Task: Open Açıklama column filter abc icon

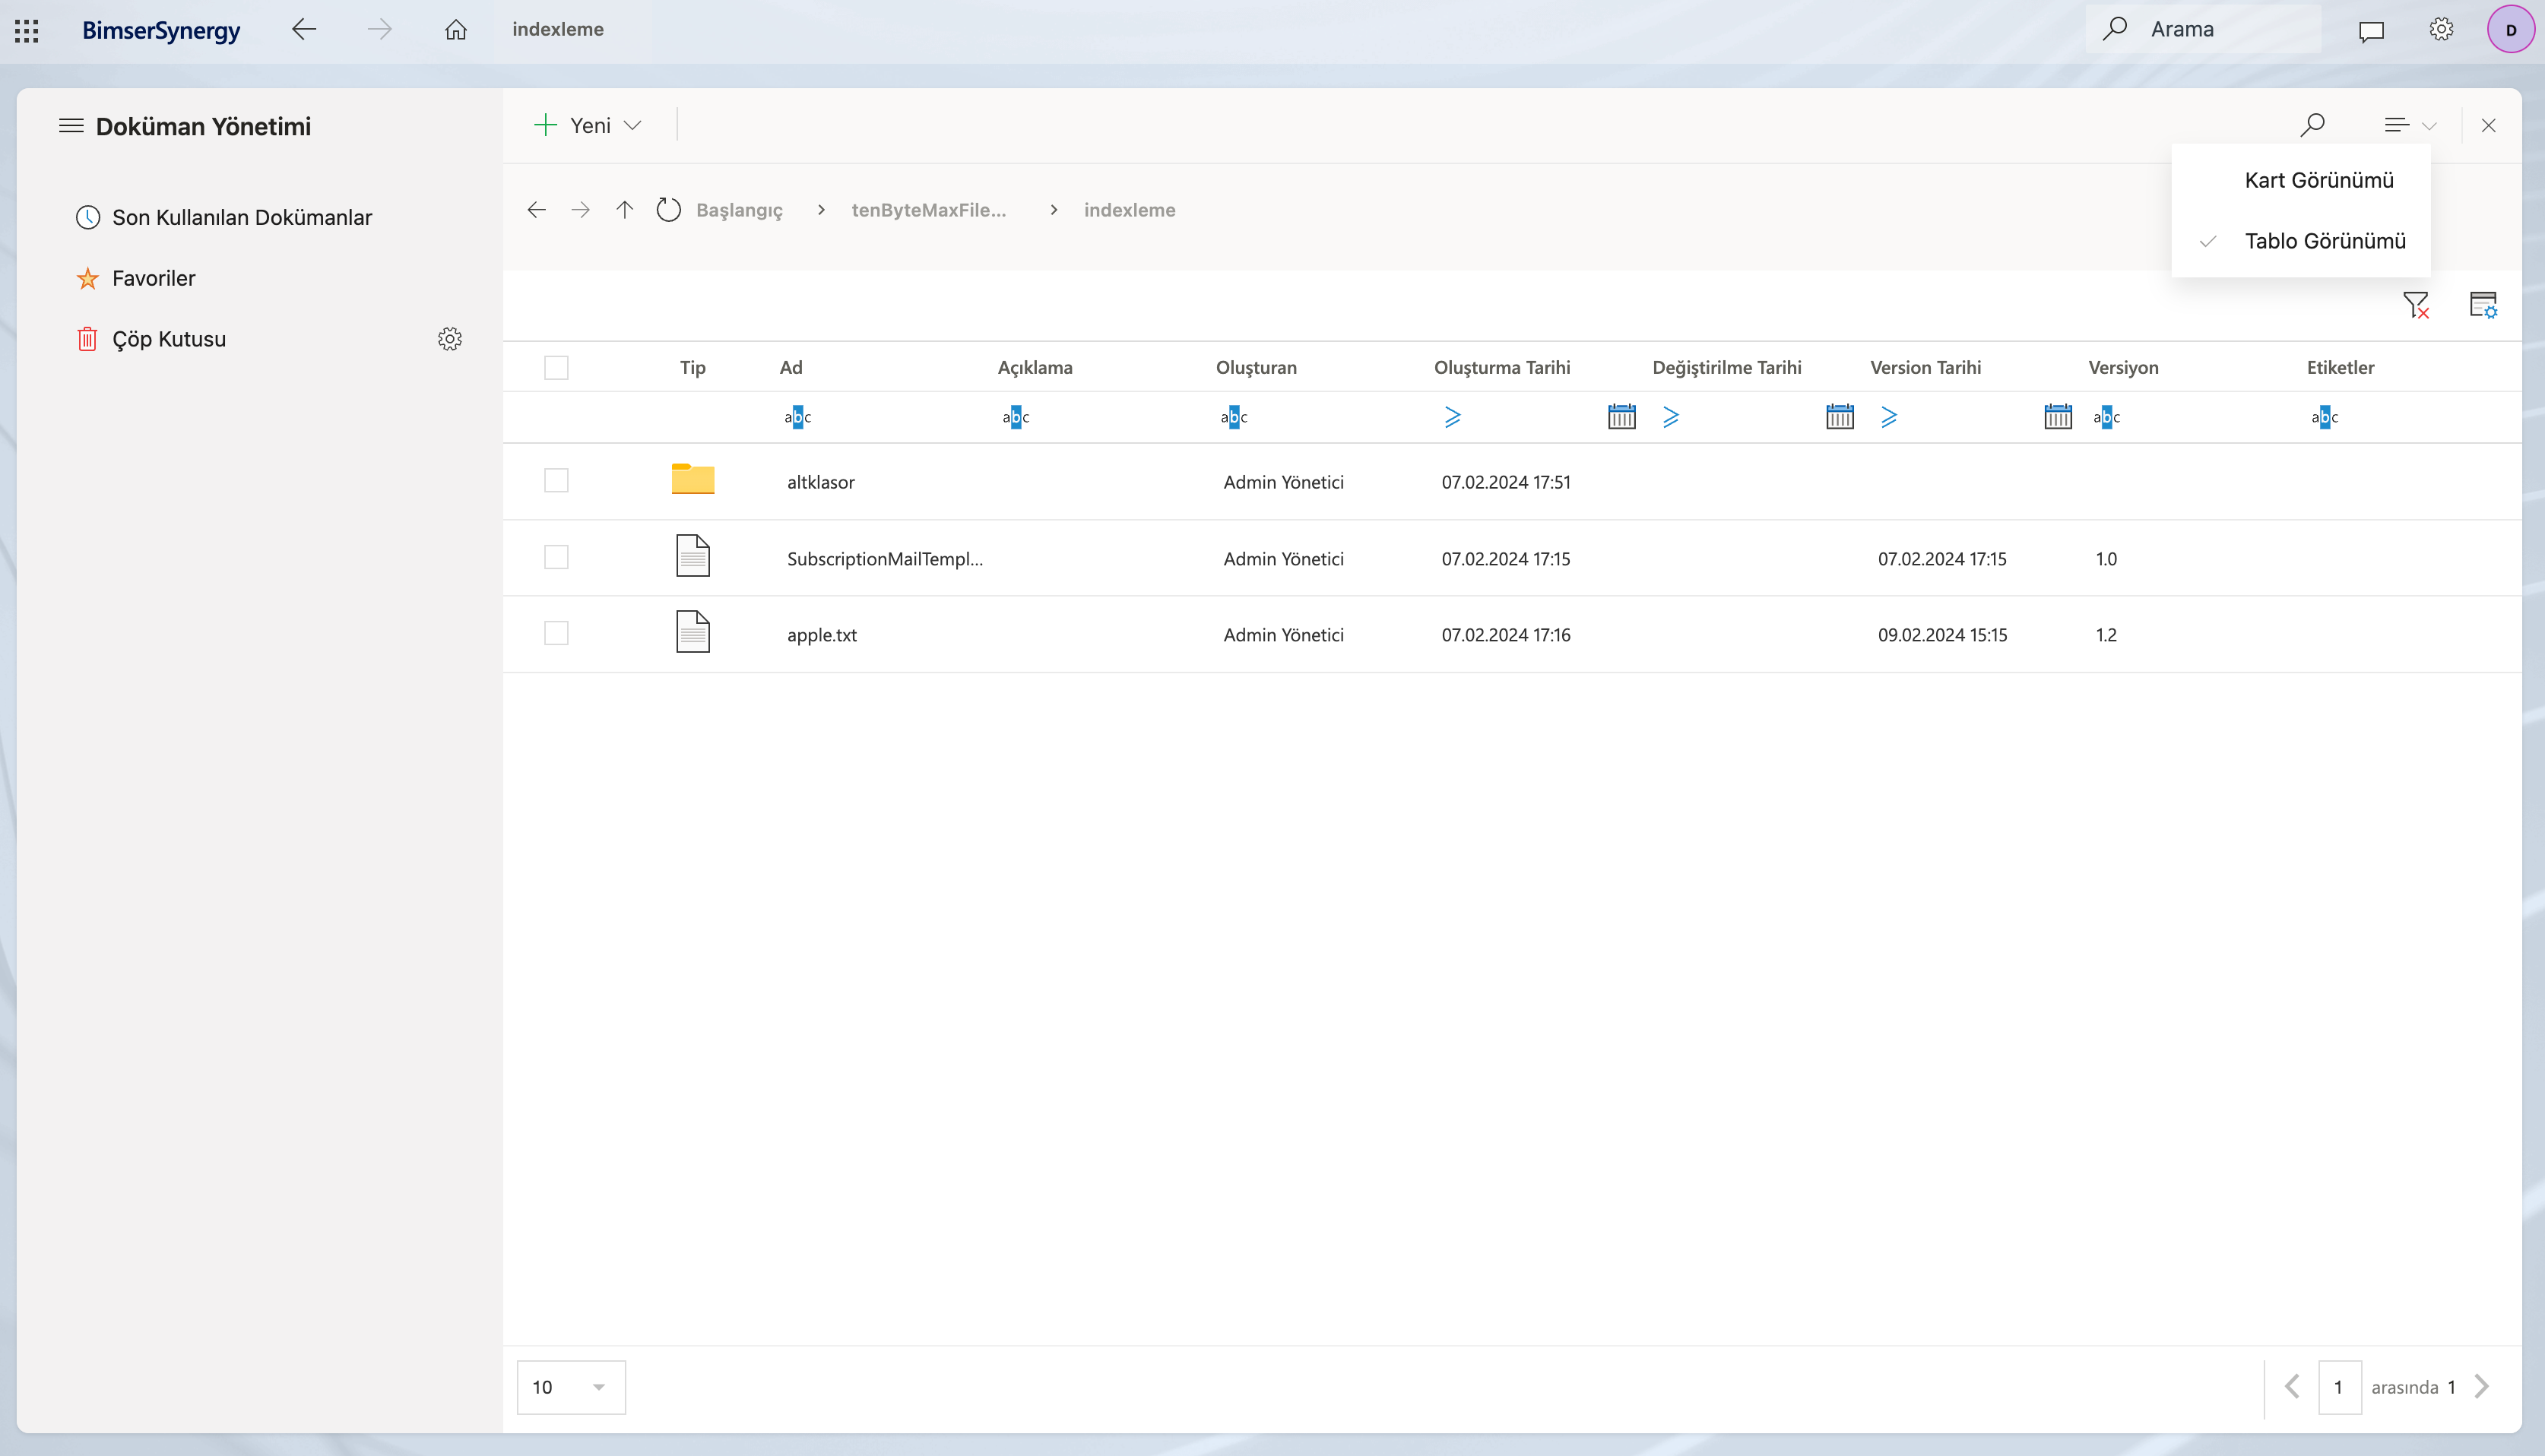Action: [1015, 417]
